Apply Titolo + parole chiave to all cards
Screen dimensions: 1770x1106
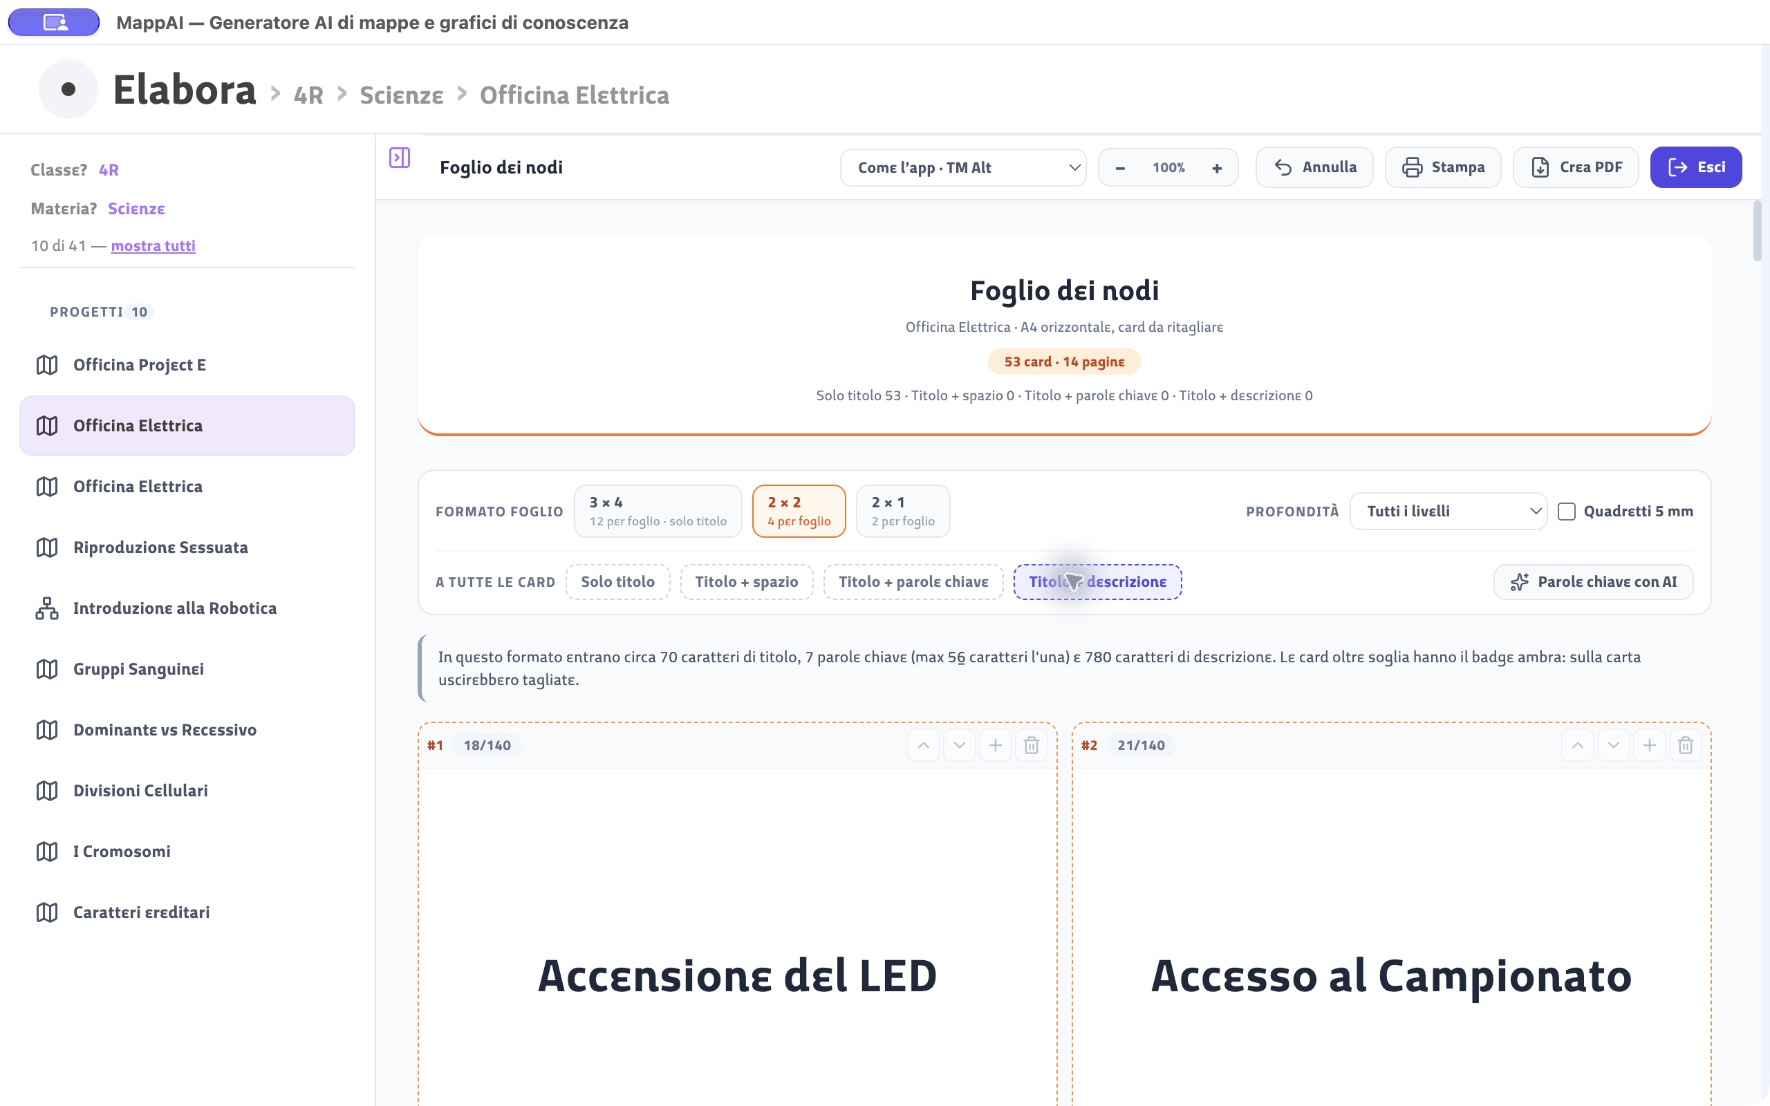913,582
